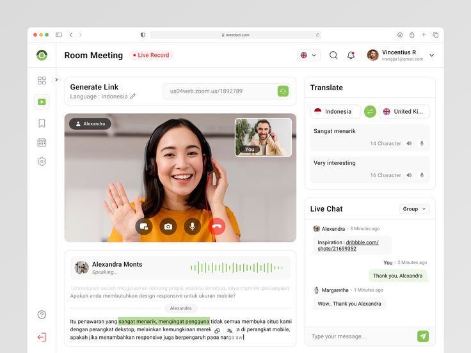Open Settings gear in the sidebar
Viewport: 471px width, 353px height.
click(42, 162)
